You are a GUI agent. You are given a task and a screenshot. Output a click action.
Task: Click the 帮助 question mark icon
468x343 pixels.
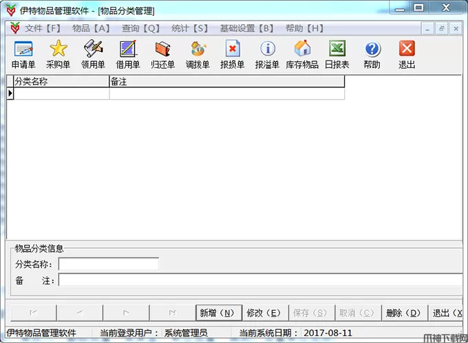(372, 54)
